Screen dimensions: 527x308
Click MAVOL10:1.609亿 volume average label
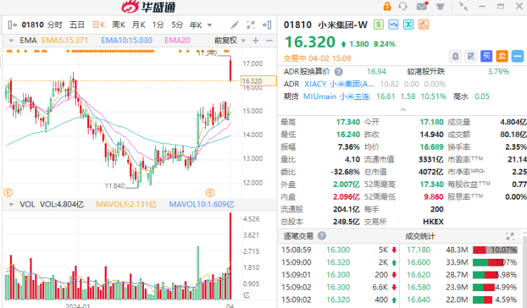pos(202,205)
